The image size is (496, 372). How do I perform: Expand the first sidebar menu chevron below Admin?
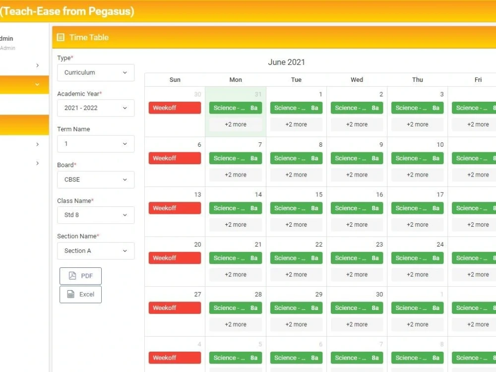(37, 65)
